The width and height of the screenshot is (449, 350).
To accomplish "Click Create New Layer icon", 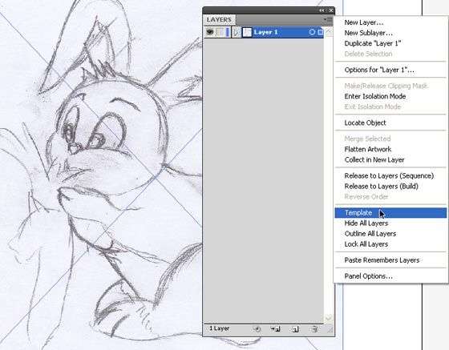I will tap(295, 329).
